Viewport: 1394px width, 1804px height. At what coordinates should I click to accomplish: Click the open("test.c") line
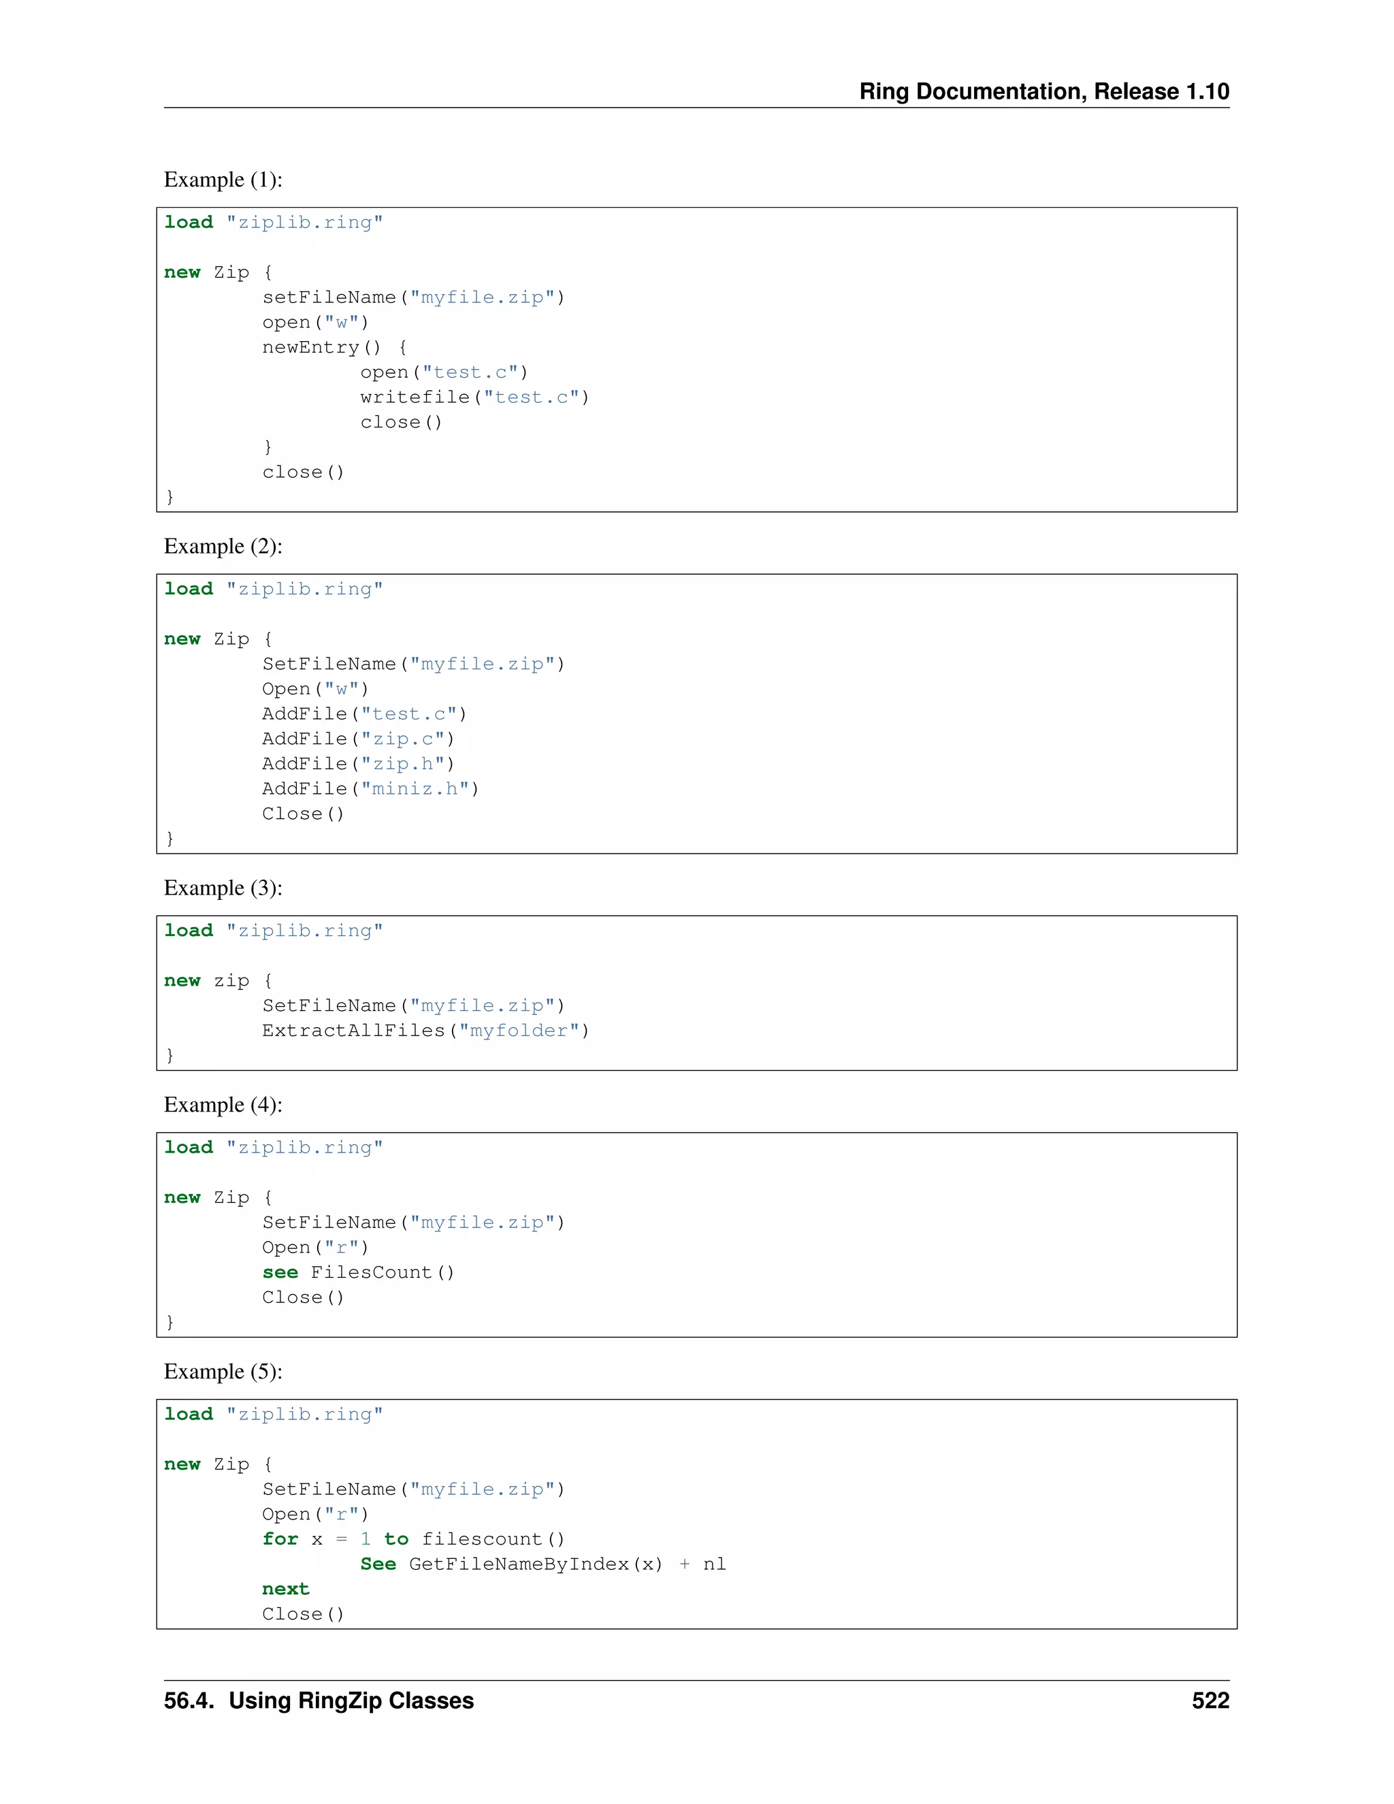444,372
